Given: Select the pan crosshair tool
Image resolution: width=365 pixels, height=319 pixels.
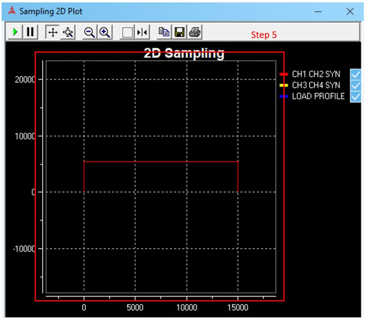Looking at the screenshot, I should (53, 32).
